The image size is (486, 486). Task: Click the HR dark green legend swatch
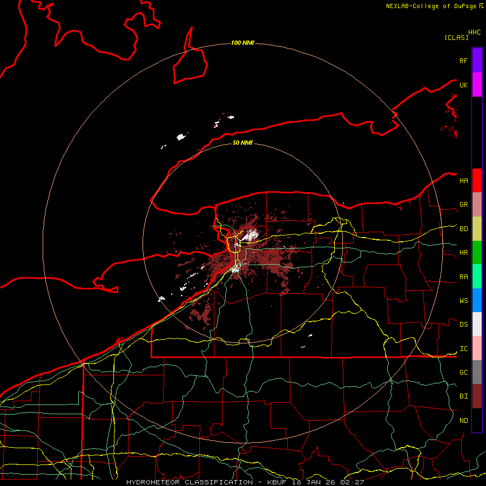point(477,253)
